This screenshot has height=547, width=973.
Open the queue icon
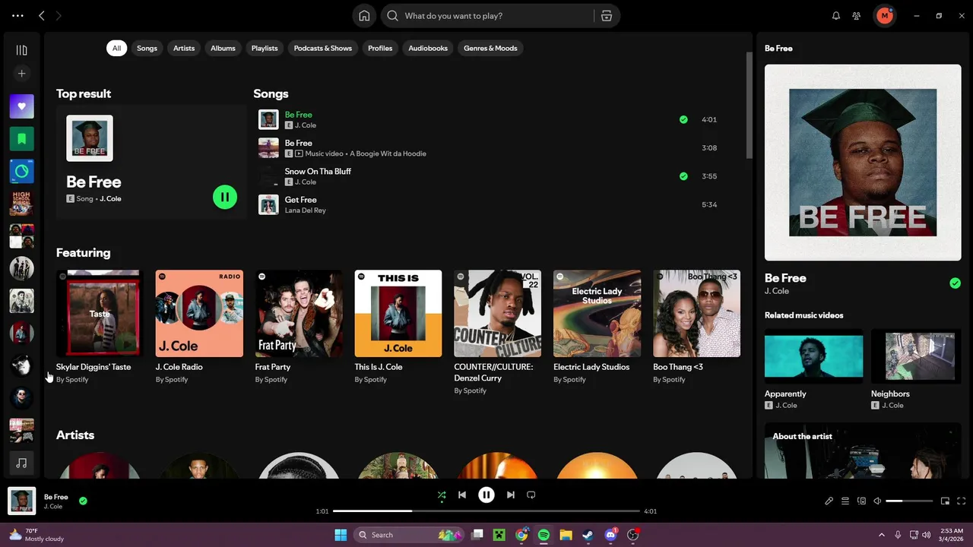click(845, 501)
